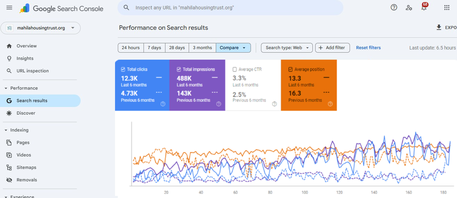Open the Search type: Web dropdown
This screenshot has height=198, width=457.
tap(287, 48)
